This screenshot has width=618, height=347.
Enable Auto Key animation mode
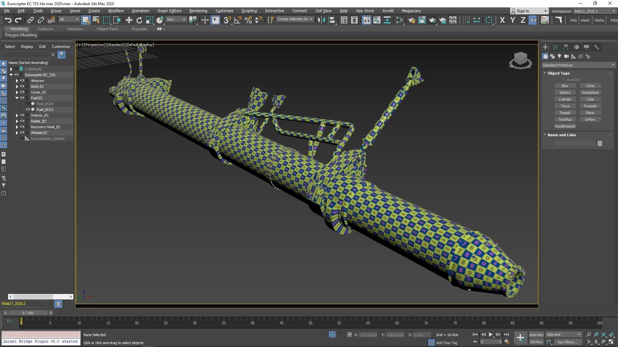point(536,334)
